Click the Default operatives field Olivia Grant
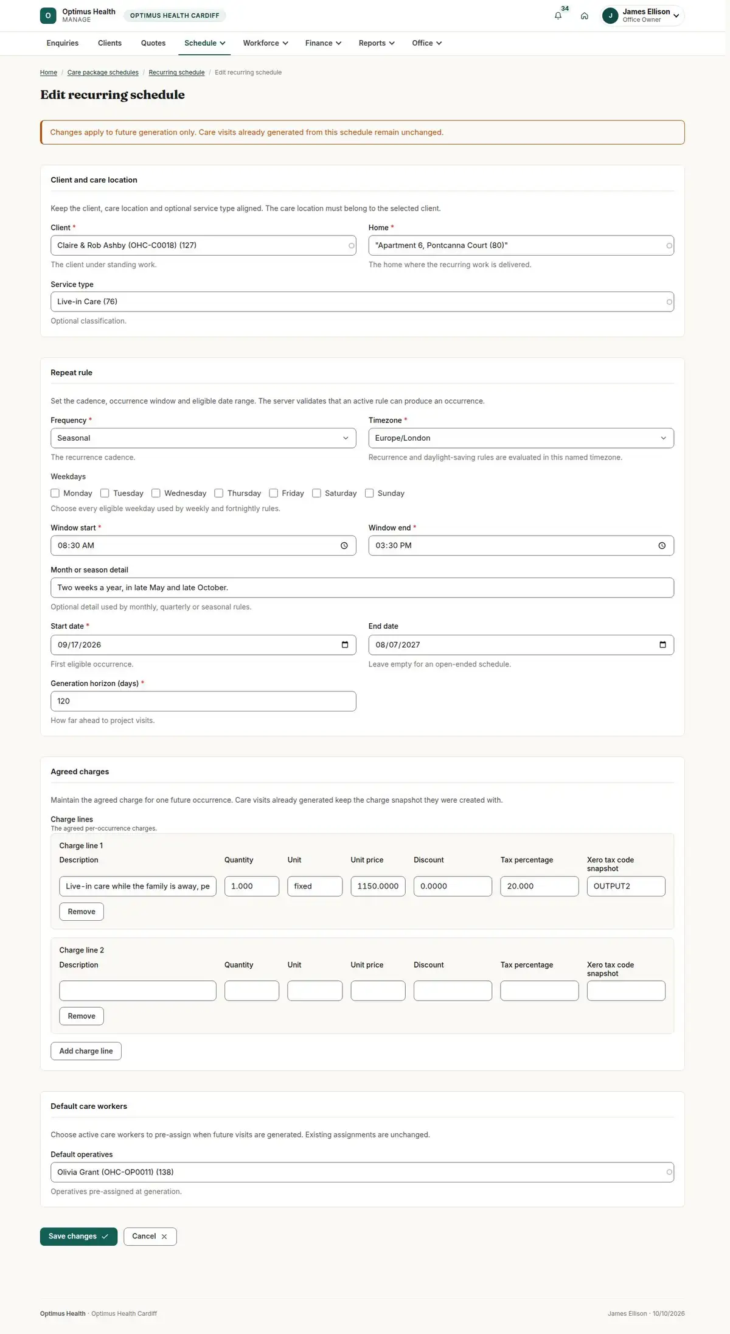The image size is (730, 1334). pos(362,1172)
